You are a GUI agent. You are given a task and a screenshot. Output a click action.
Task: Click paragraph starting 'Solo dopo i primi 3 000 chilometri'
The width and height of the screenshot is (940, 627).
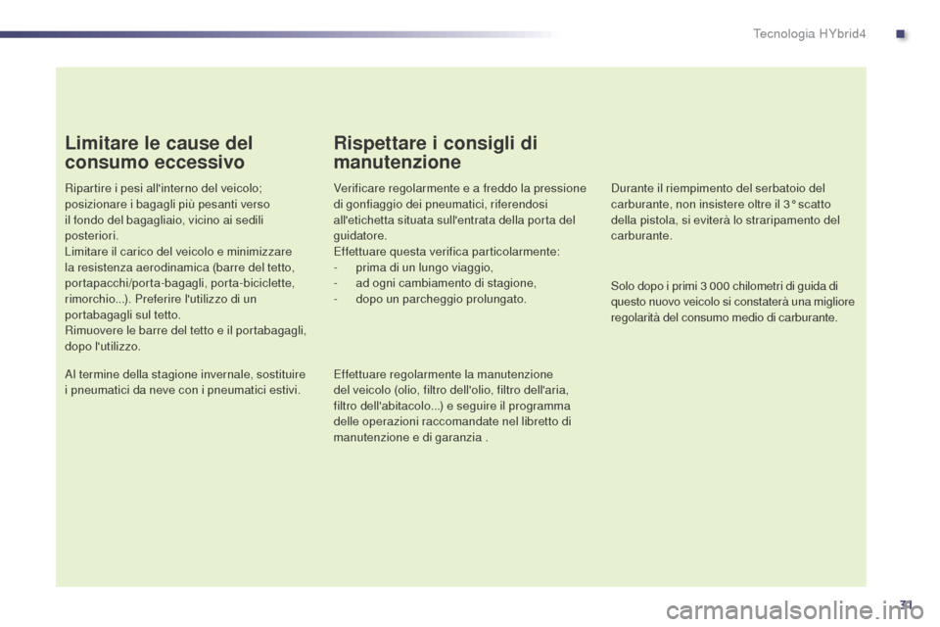pyautogui.click(x=732, y=302)
